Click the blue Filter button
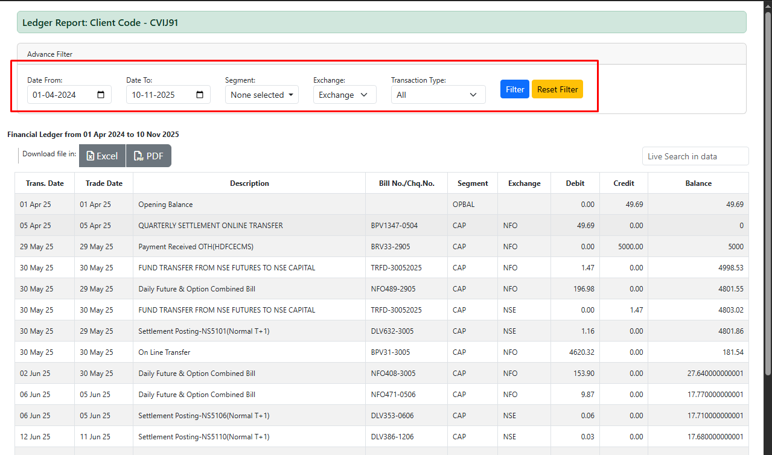 tap(514, 89)
